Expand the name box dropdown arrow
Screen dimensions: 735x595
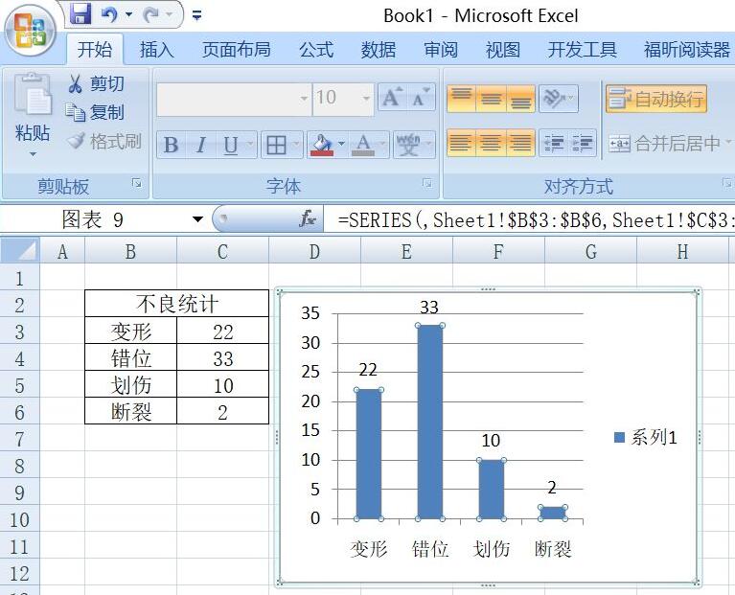pos(197,219)
